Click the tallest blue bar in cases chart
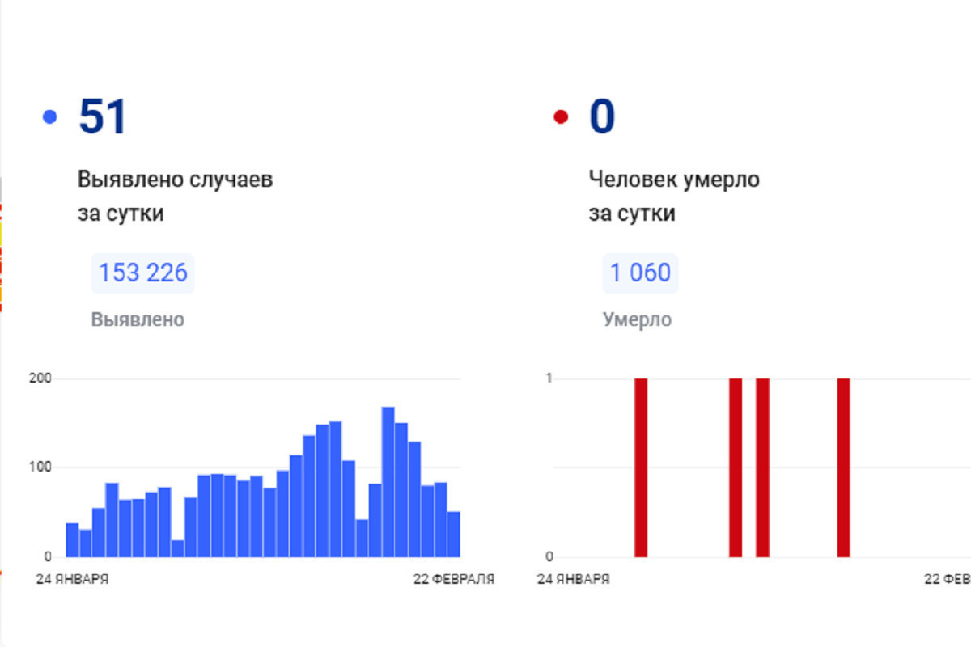 point(388,482)
